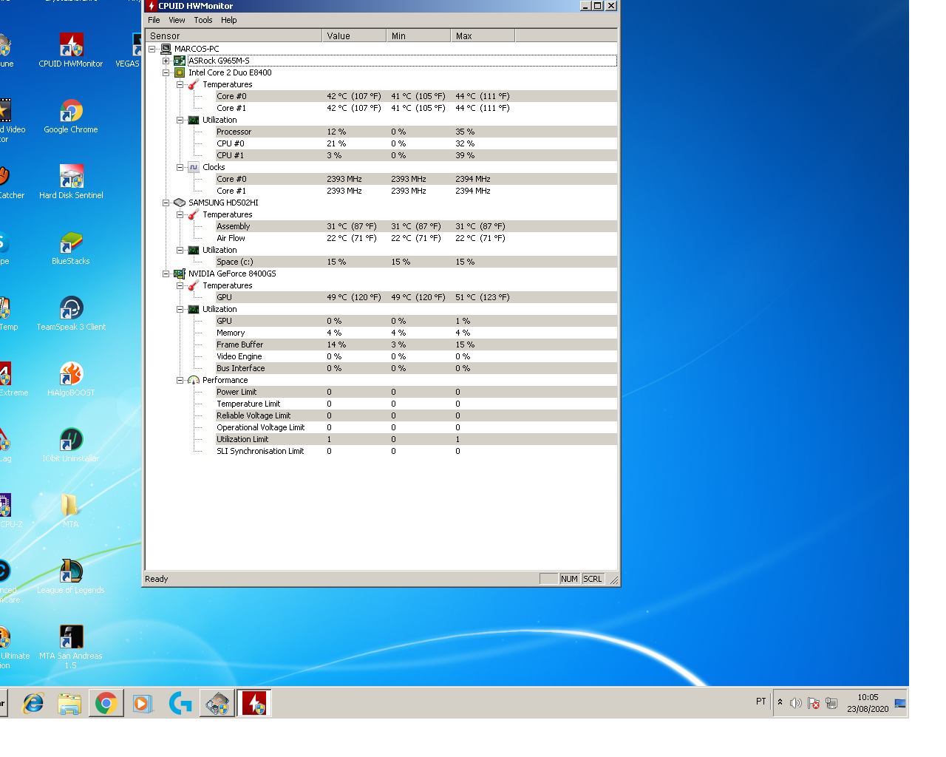Image resolution: width=946 pixels, height=757 pixels.
Task: Click the CPU #1 value 3 %
Action: 334,155
